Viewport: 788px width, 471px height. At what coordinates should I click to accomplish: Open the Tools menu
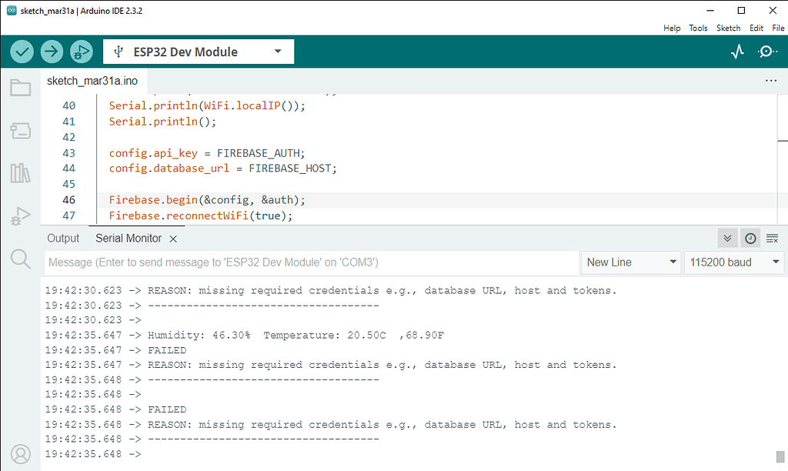(x=698, y=28)
